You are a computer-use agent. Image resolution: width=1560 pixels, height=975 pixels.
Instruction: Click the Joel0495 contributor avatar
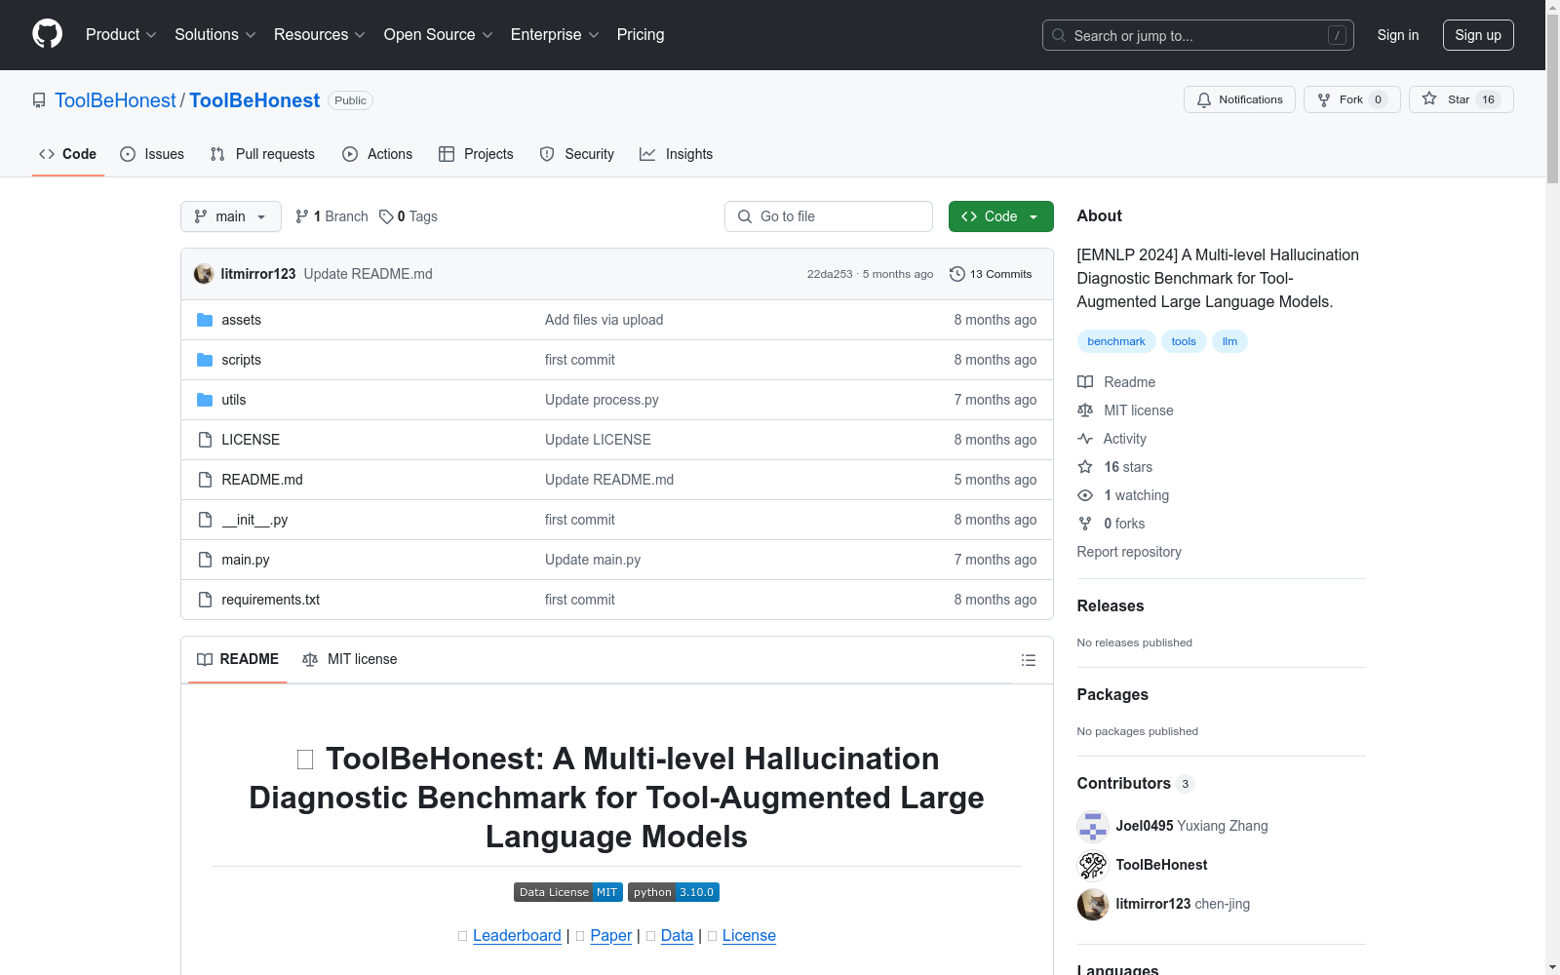coord(1093,826)
